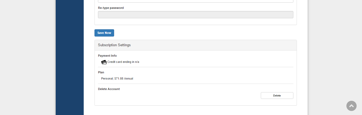The width and height of the screenshot is (362, 115).
Task: Click the Re-type password label
Action: [x=111, y=8]
